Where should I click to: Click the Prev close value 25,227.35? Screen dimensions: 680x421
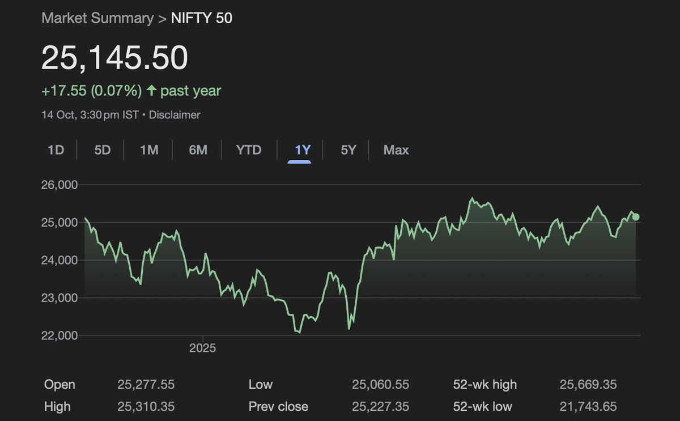pyautogui.click(x=380, y=406)
